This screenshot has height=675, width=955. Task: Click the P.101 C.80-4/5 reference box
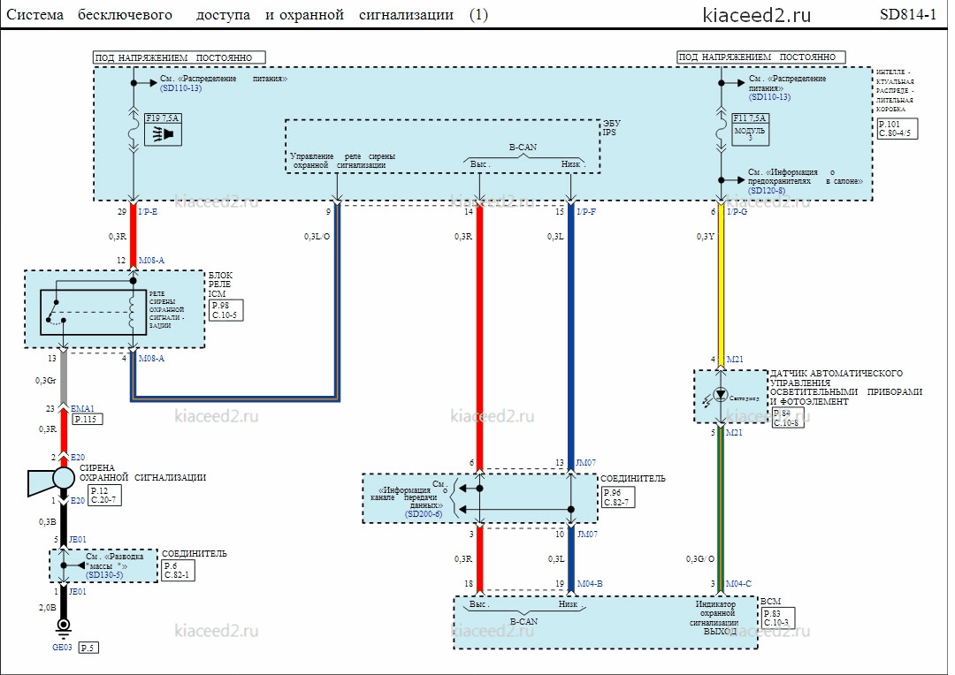pos(898,128)
